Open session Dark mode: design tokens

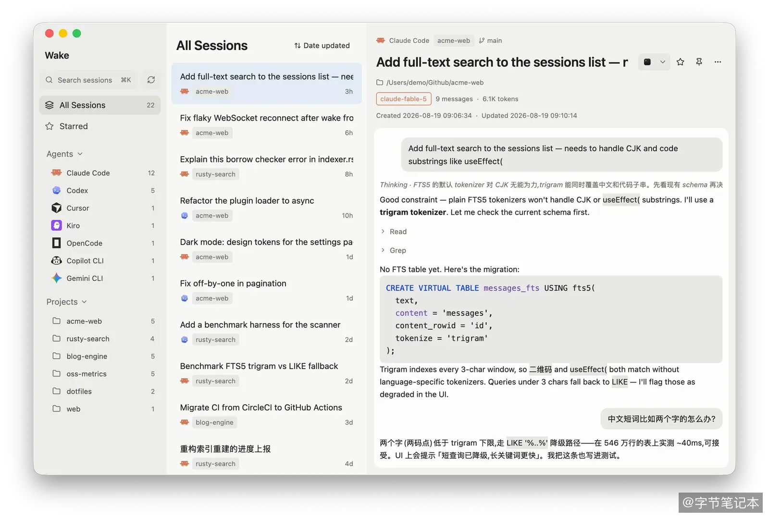click(267, 249)
